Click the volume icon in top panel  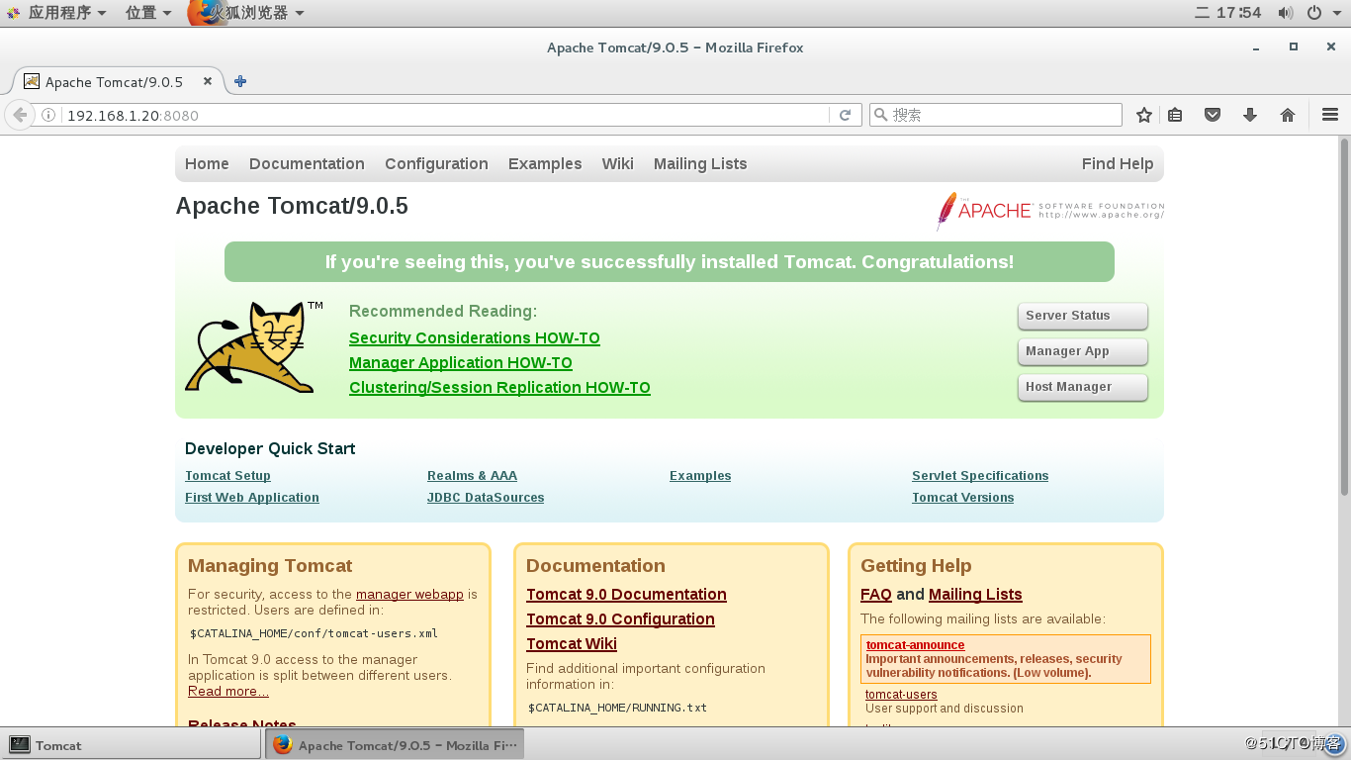point(1285,13)
